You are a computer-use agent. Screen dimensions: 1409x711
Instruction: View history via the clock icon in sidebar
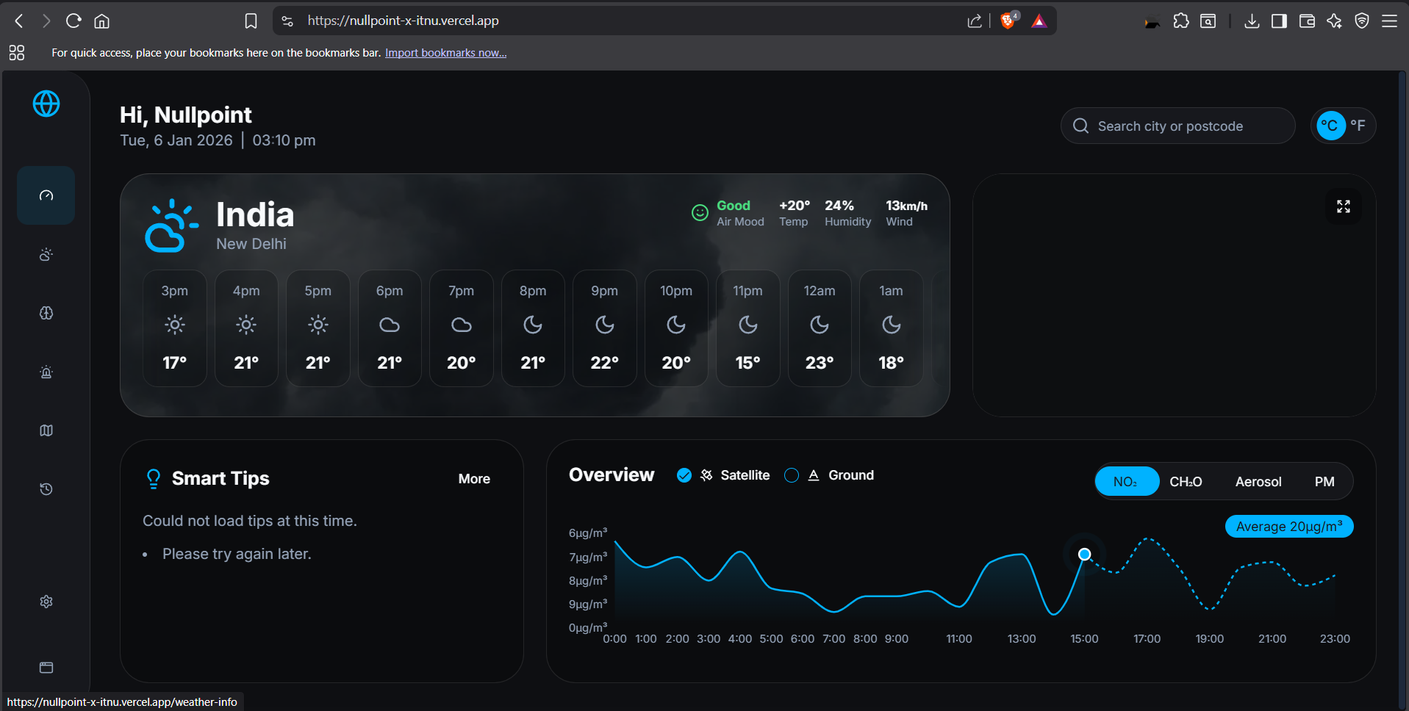[x=46, y=489]
